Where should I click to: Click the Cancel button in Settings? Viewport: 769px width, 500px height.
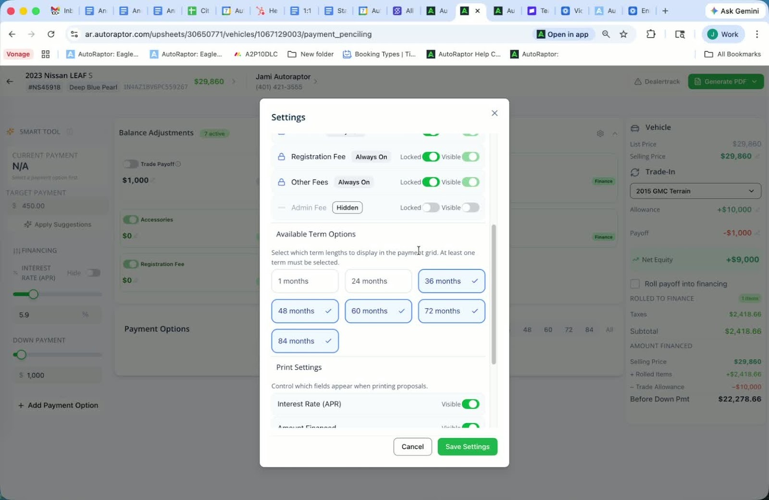[412, 447]
